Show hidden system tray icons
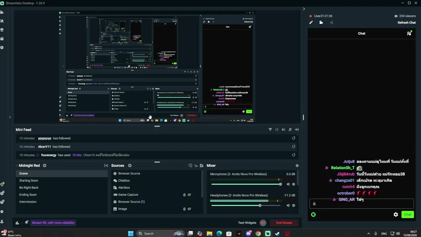This screenshot has width=421, height=237. [368, 234]
